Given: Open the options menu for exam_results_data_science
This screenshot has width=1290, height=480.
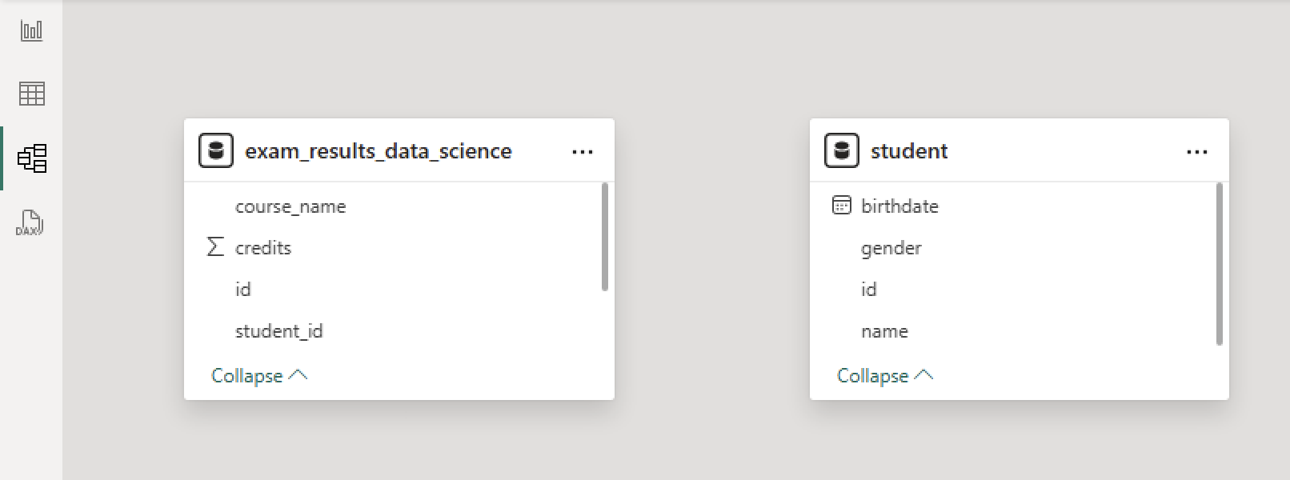Looking at the screenshot, I should 583,151.
